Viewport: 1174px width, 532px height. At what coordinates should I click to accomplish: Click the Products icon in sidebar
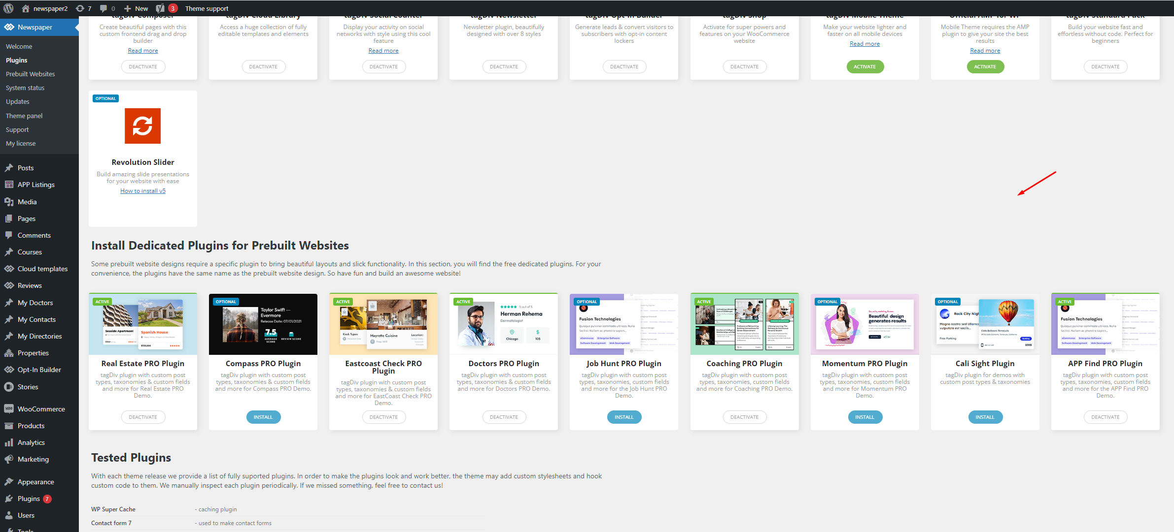pos(9,426)
